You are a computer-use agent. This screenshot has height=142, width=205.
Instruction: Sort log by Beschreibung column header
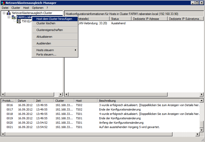click(148, 101)
